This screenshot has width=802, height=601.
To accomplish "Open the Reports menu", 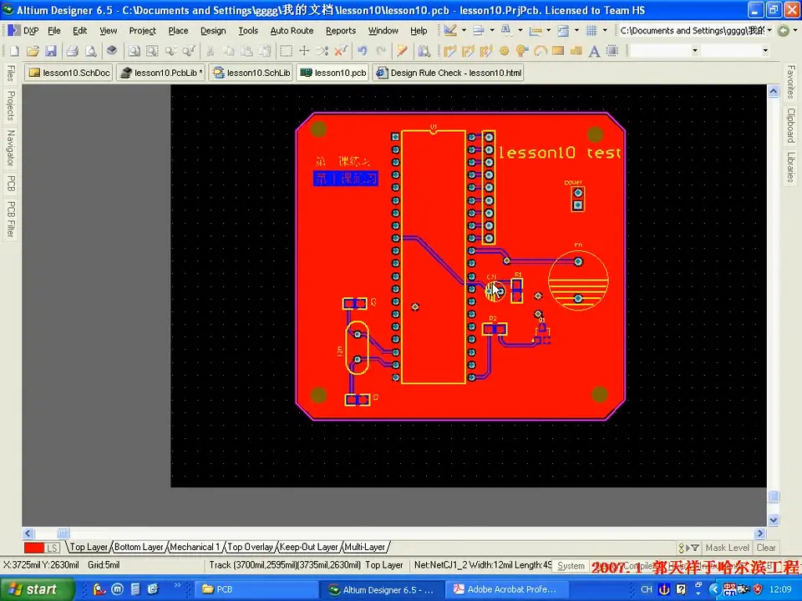I will [341, 31].
